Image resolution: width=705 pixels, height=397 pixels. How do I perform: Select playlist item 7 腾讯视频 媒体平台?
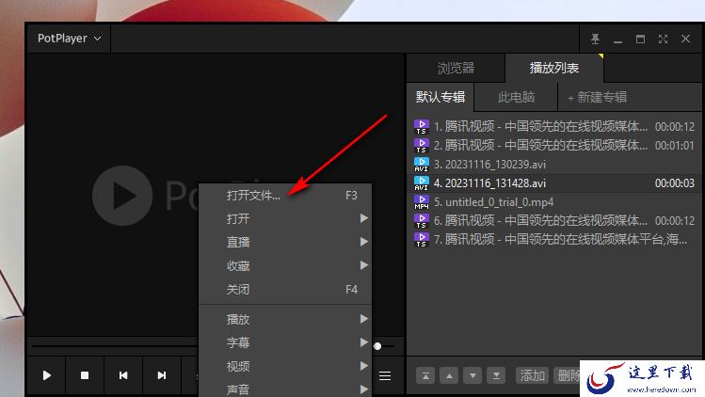553,239
